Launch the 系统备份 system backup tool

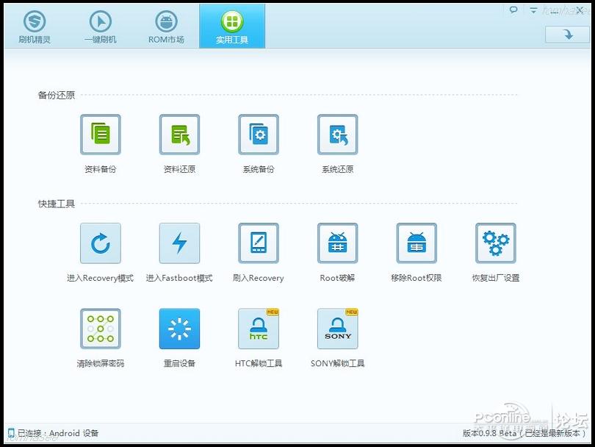pos(259,135)
